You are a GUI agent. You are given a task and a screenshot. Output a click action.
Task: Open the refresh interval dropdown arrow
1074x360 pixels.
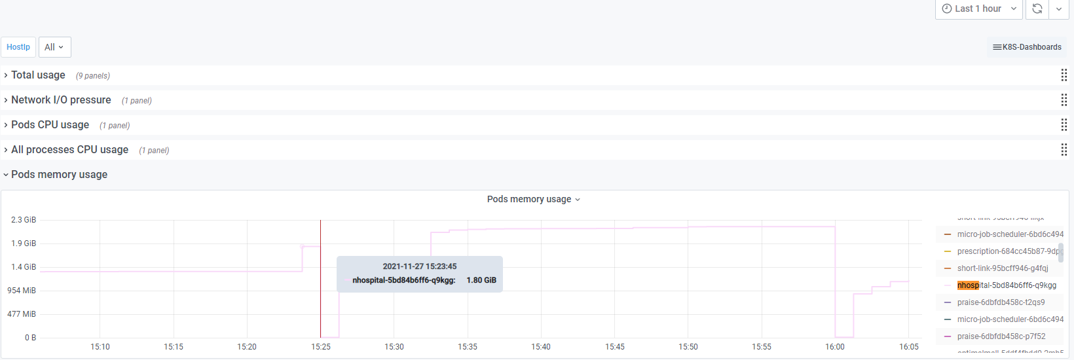pyautogui.click(x=1059, y=9)
